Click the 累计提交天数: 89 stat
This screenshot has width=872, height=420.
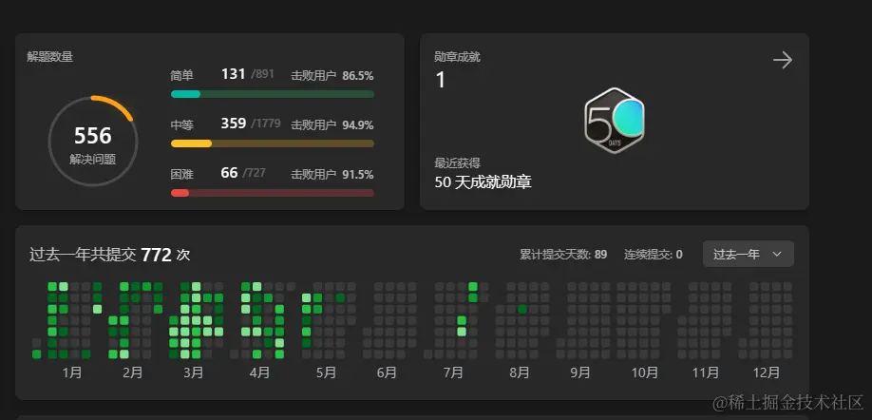563,255
